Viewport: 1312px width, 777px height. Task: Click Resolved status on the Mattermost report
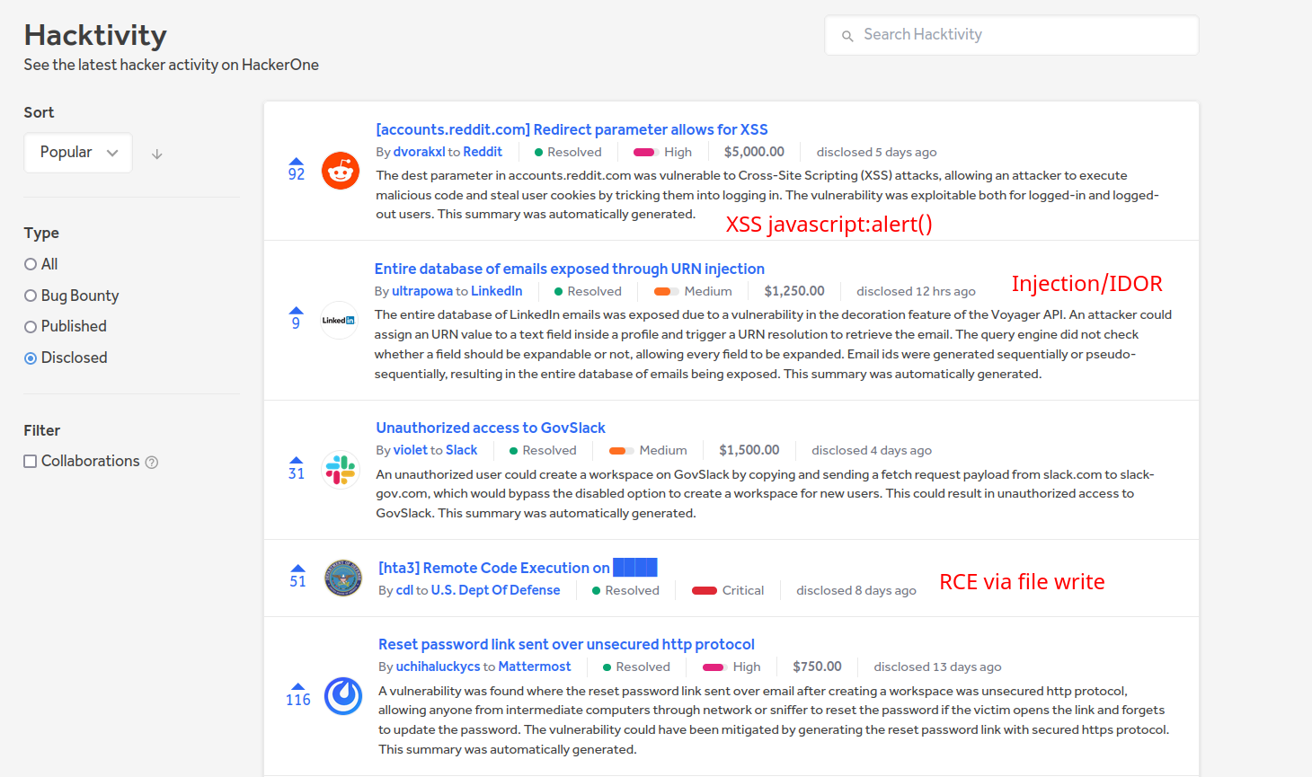(x=636, y=667)
